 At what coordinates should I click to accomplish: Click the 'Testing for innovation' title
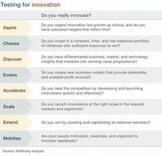[x=30, y=5]
